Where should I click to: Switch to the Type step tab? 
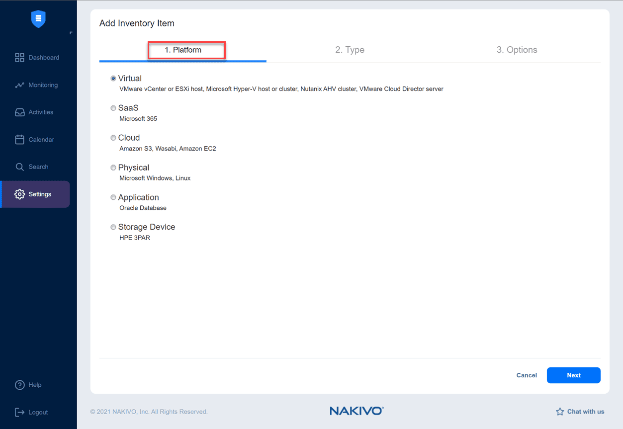350,50
